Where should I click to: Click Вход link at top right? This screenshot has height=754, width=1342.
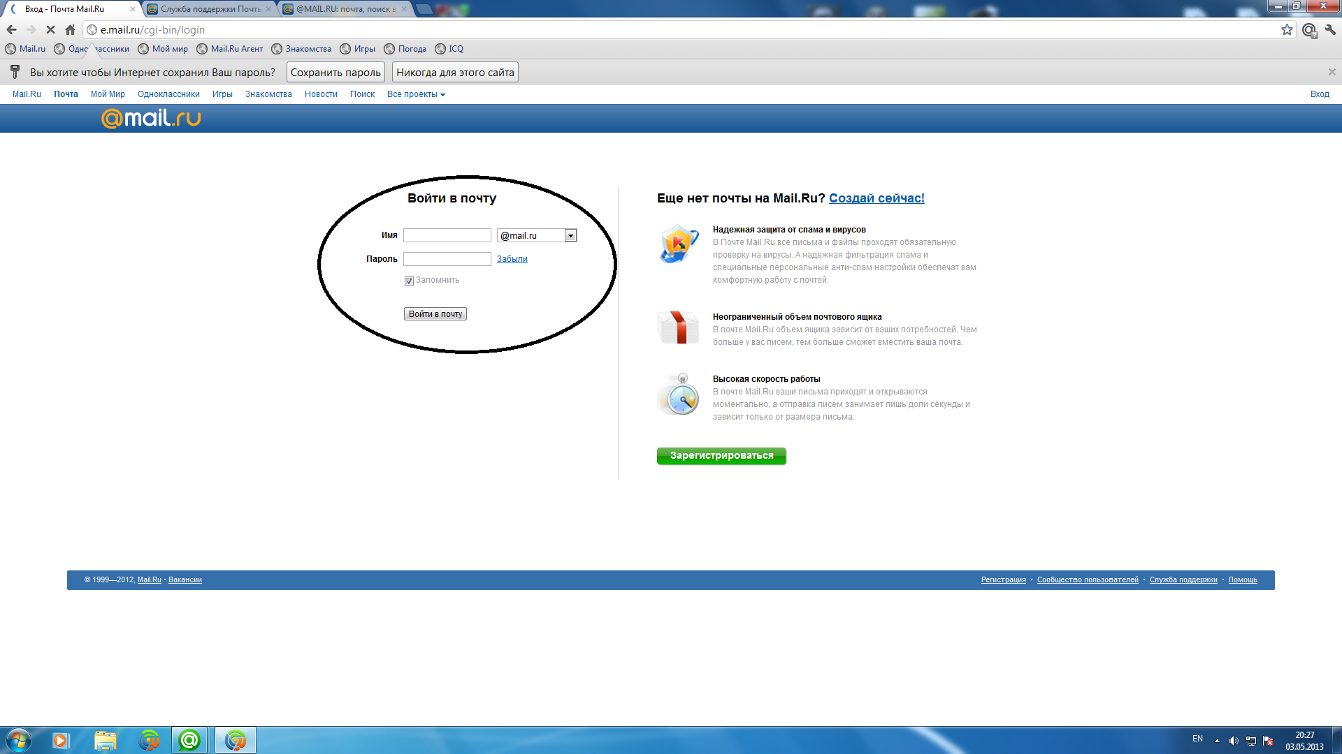(x=1320, y=94)
